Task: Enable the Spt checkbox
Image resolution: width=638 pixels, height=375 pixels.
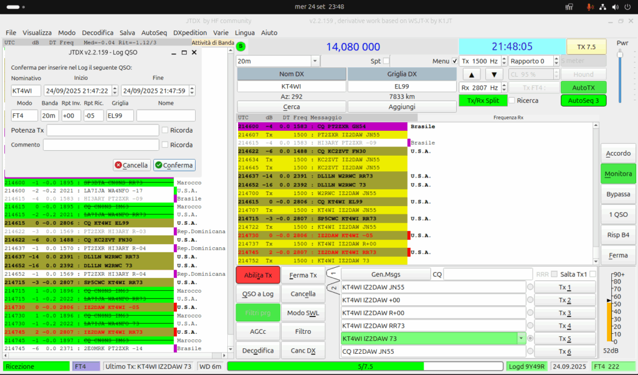Action: tap(386, 61)
